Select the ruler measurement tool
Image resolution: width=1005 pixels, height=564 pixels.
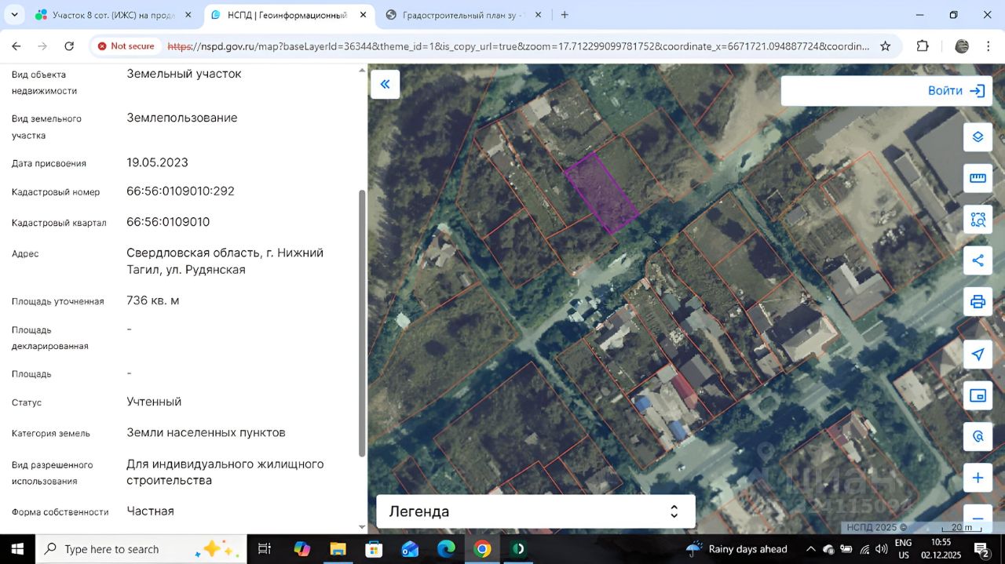tap(978, 178)
